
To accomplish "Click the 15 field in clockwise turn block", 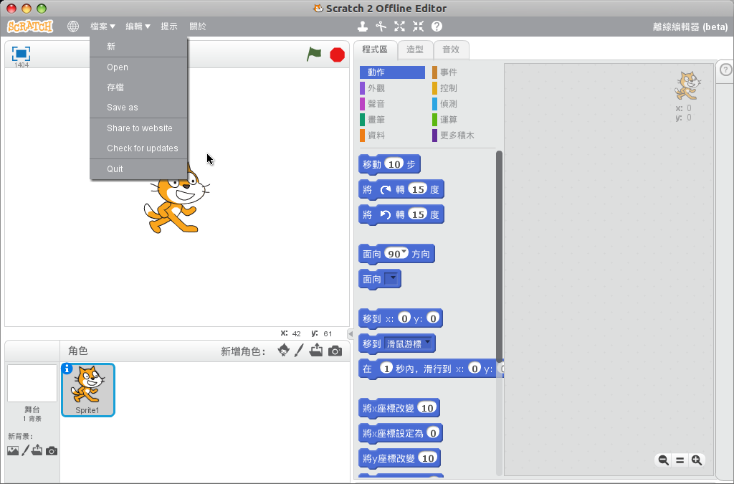I will click(x=418, y=189).
